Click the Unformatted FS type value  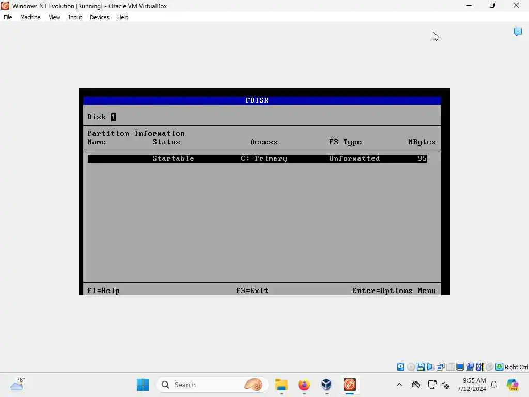(x=354, y=158)
